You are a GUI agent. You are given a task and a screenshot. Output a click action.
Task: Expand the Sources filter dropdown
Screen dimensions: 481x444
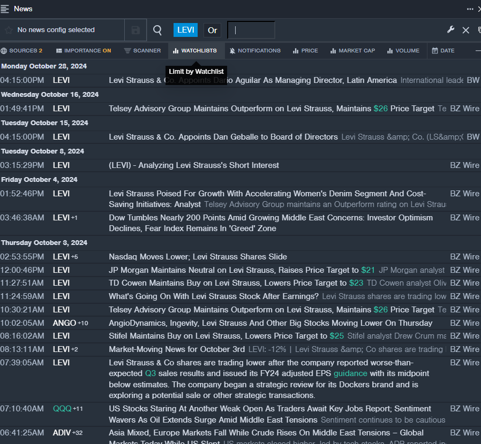click(x=21, y=51)
